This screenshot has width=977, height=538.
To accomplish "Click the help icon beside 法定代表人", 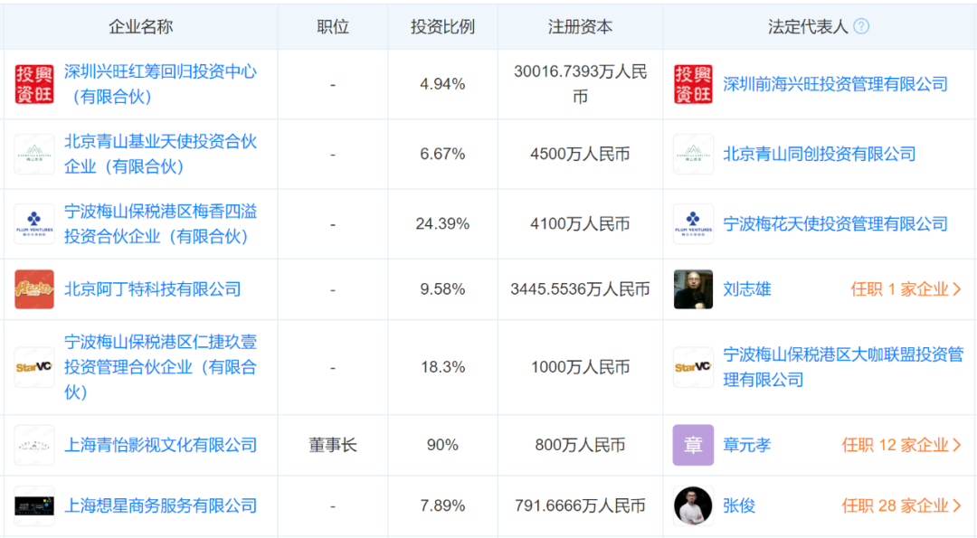I will tap(861, 26).
